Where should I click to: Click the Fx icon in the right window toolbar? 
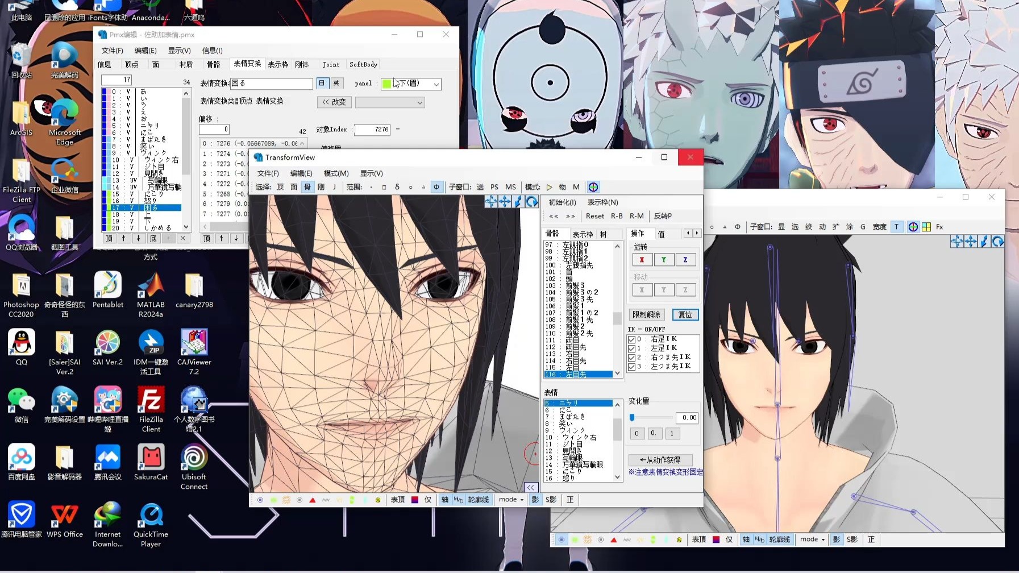[x=939, y=227]
